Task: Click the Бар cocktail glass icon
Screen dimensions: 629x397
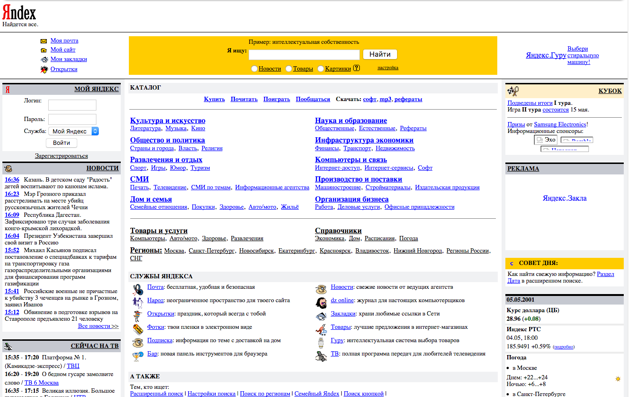Action: click(x=138, y=356)
